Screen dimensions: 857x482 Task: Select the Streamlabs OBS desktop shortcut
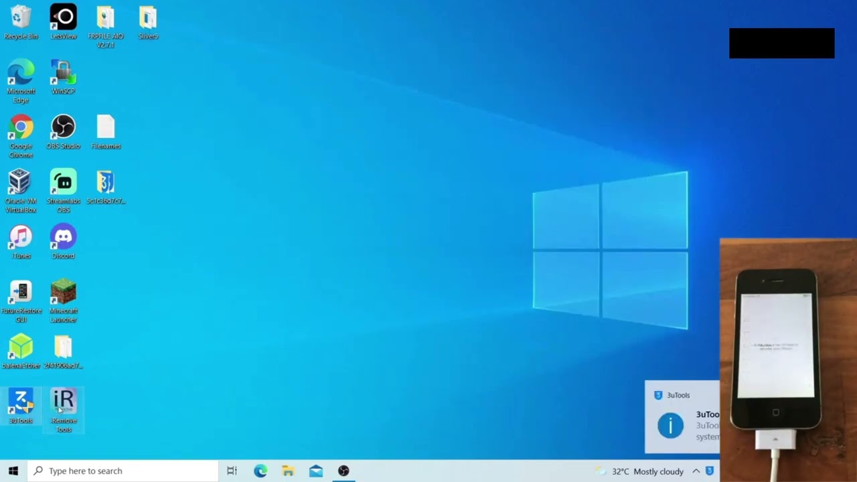click(x=64, y=191)
